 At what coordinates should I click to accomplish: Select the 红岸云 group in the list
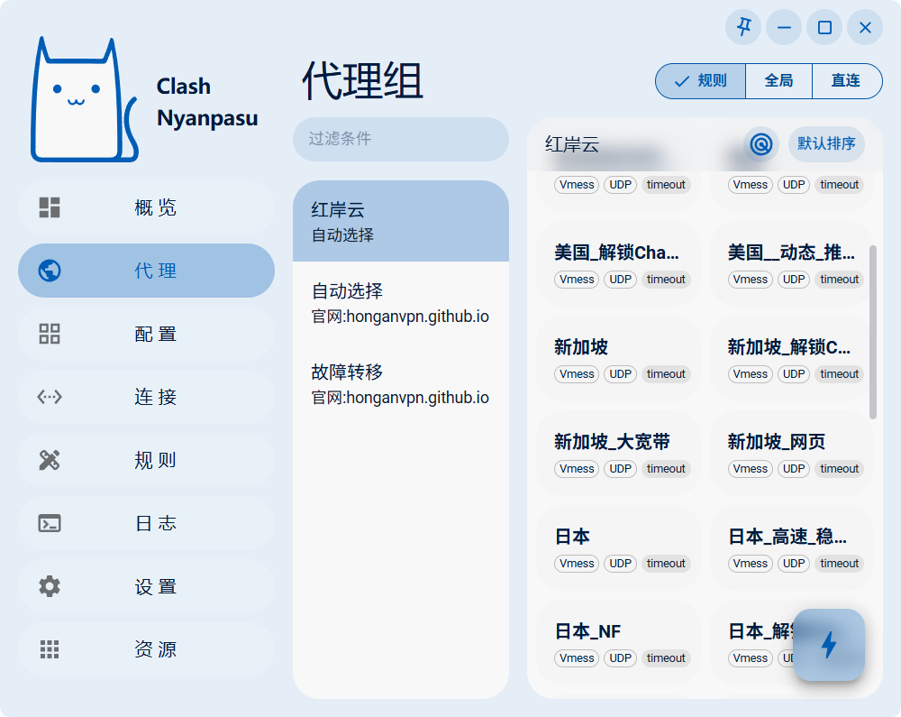click(400, 221)
